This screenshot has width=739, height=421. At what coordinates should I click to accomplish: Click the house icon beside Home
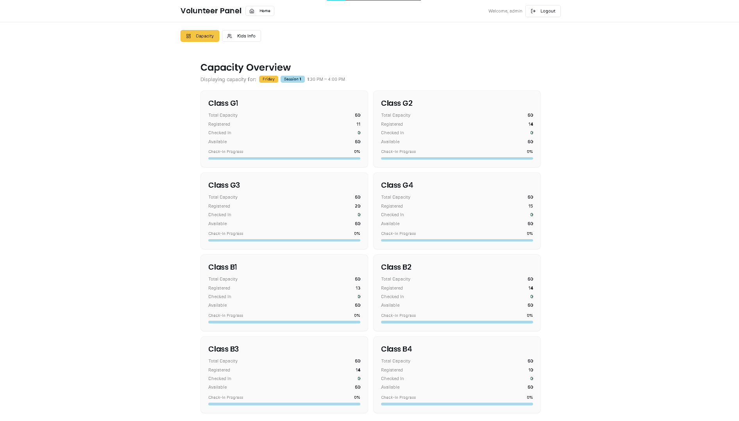click(252, 11)
